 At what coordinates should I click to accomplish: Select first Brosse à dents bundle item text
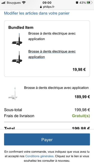(52, 36)
